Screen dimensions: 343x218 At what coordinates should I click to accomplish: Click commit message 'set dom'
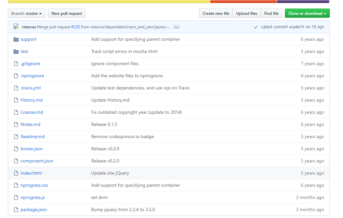point(99,197)
